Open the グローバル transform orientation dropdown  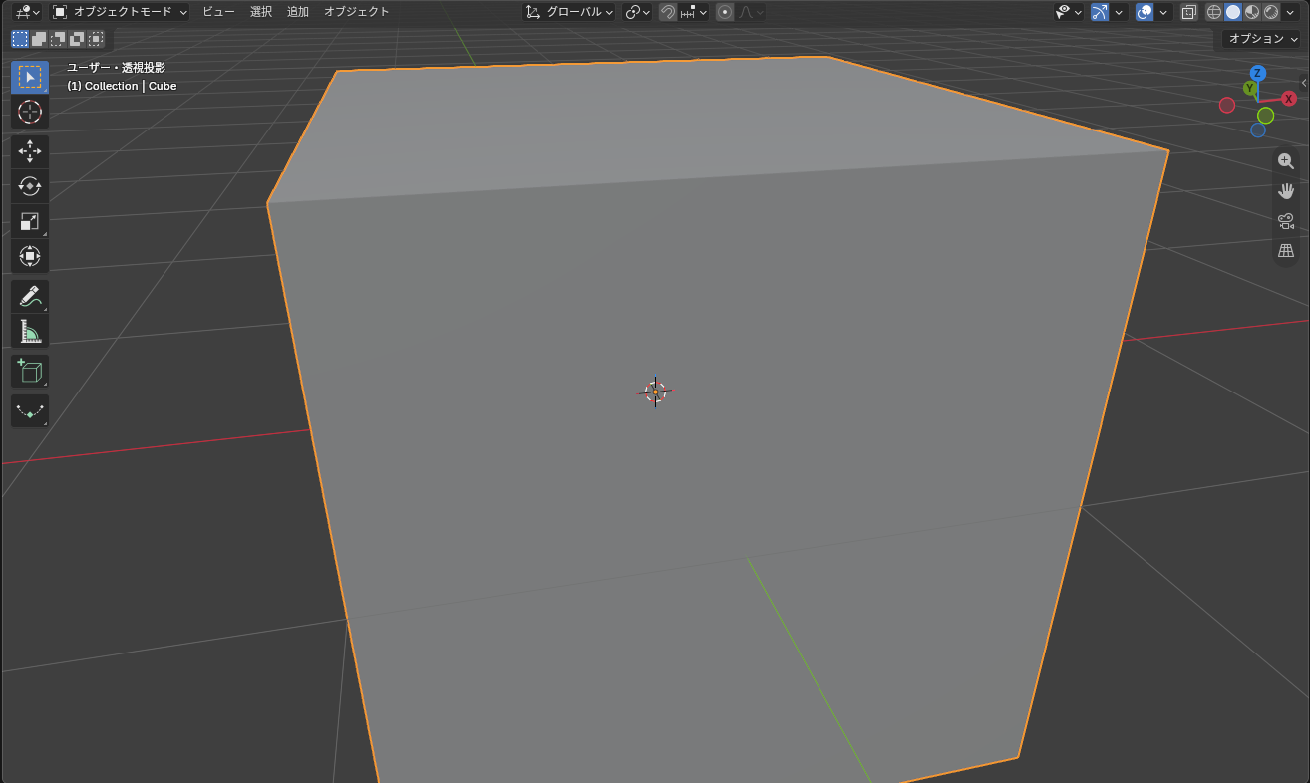[569, 12]
